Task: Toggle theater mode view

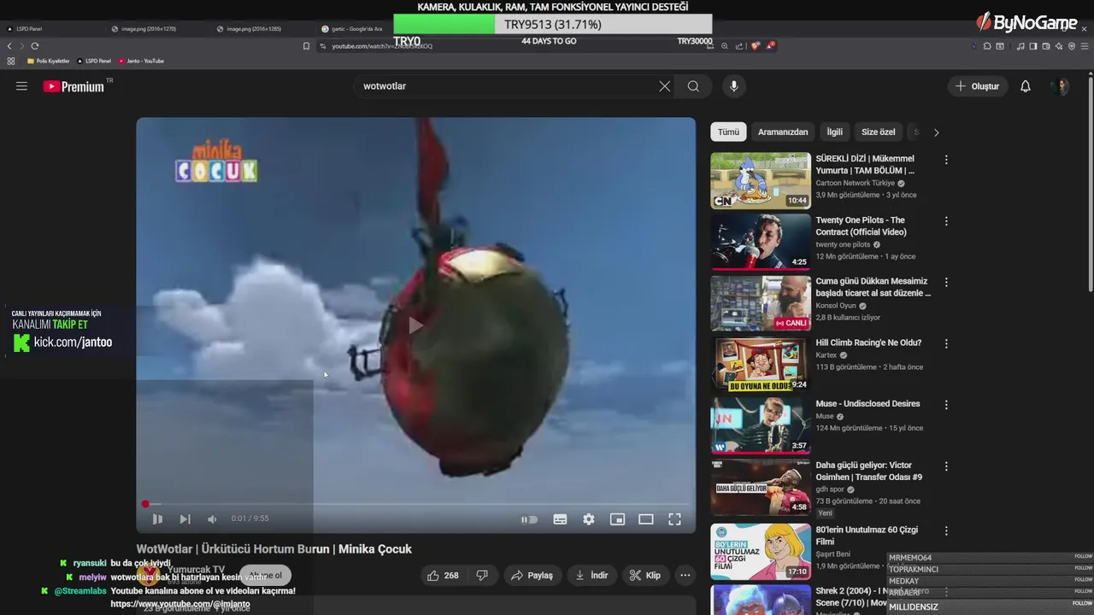Action: pos(646,519)
